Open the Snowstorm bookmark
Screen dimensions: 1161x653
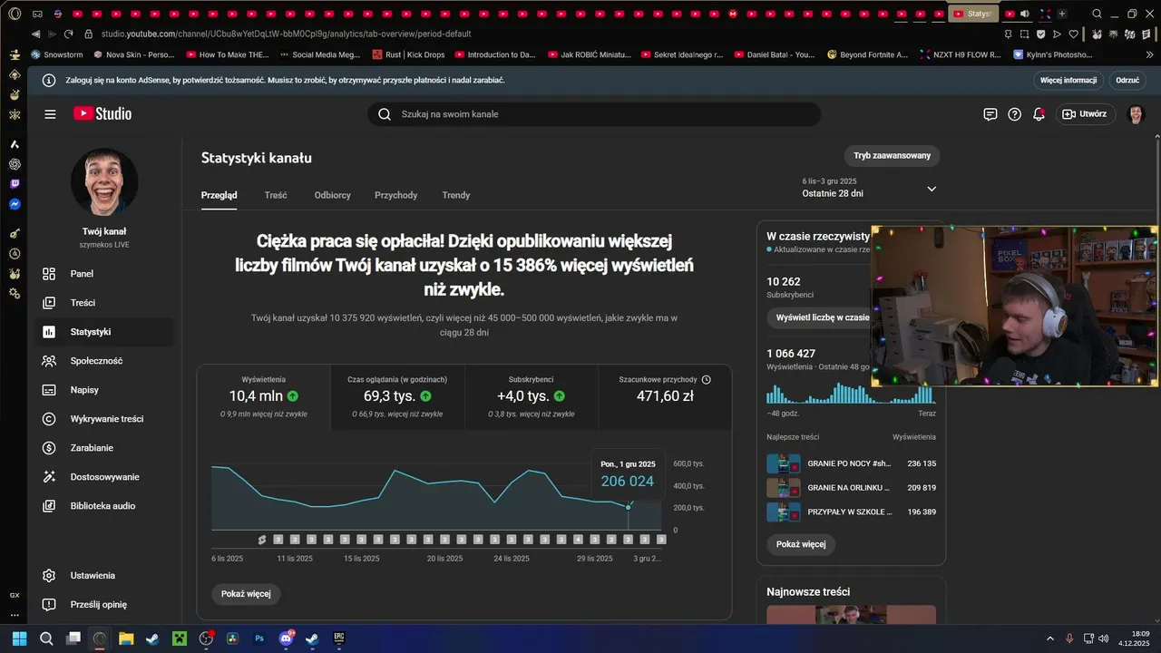[x=57, y=54]
